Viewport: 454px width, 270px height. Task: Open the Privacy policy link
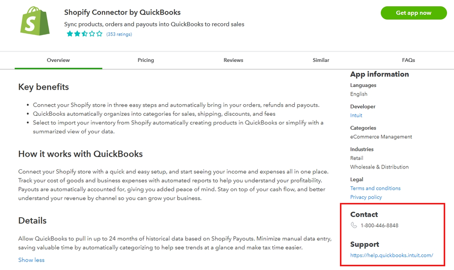point(366,197)
